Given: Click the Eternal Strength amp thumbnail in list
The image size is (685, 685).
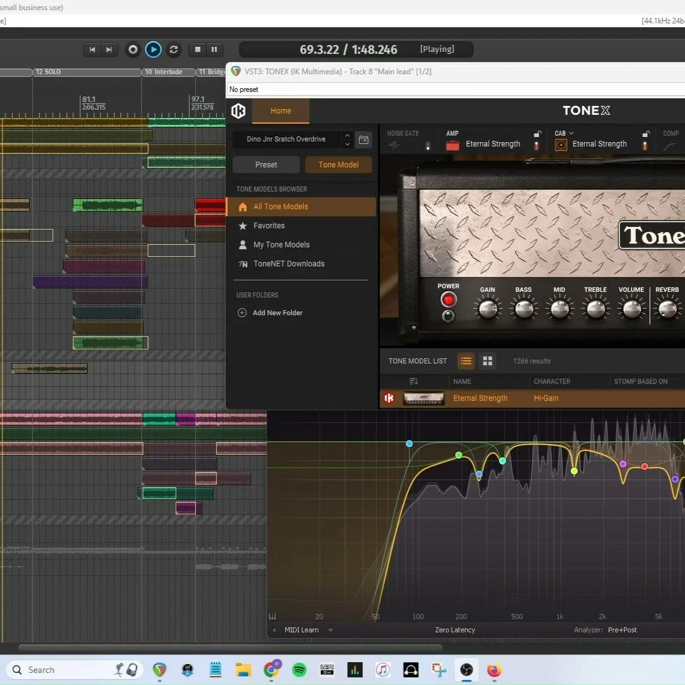Looking at the screenshot, I should point(423,398).
